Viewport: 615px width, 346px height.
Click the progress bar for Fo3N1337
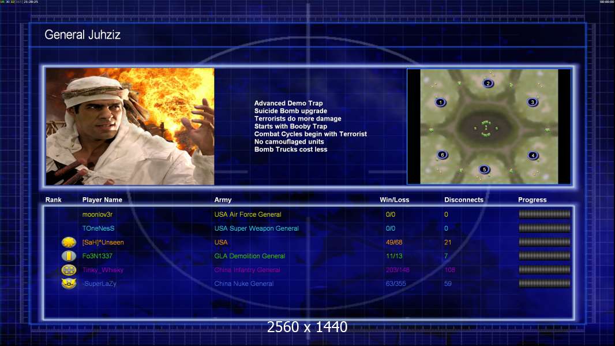click(x=545, y=256)
